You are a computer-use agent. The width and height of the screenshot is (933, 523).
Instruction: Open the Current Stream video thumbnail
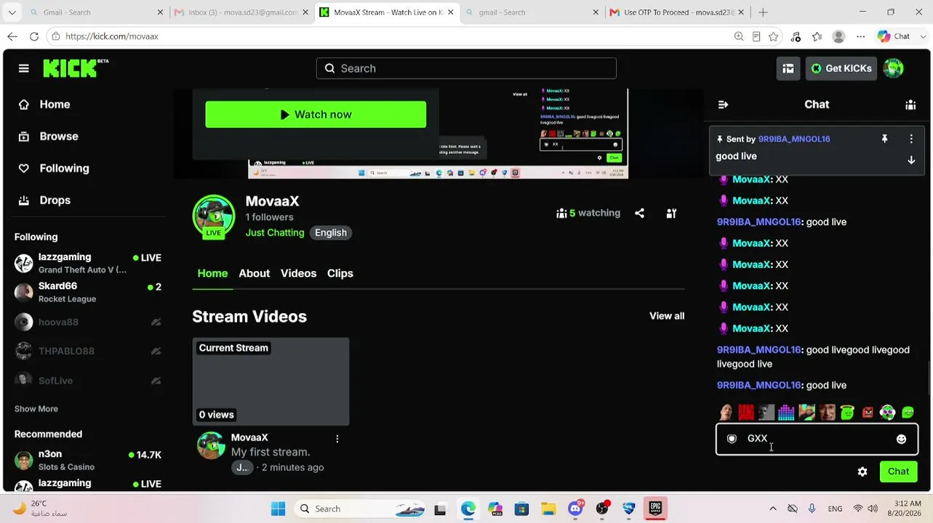[x=271, y=381]
